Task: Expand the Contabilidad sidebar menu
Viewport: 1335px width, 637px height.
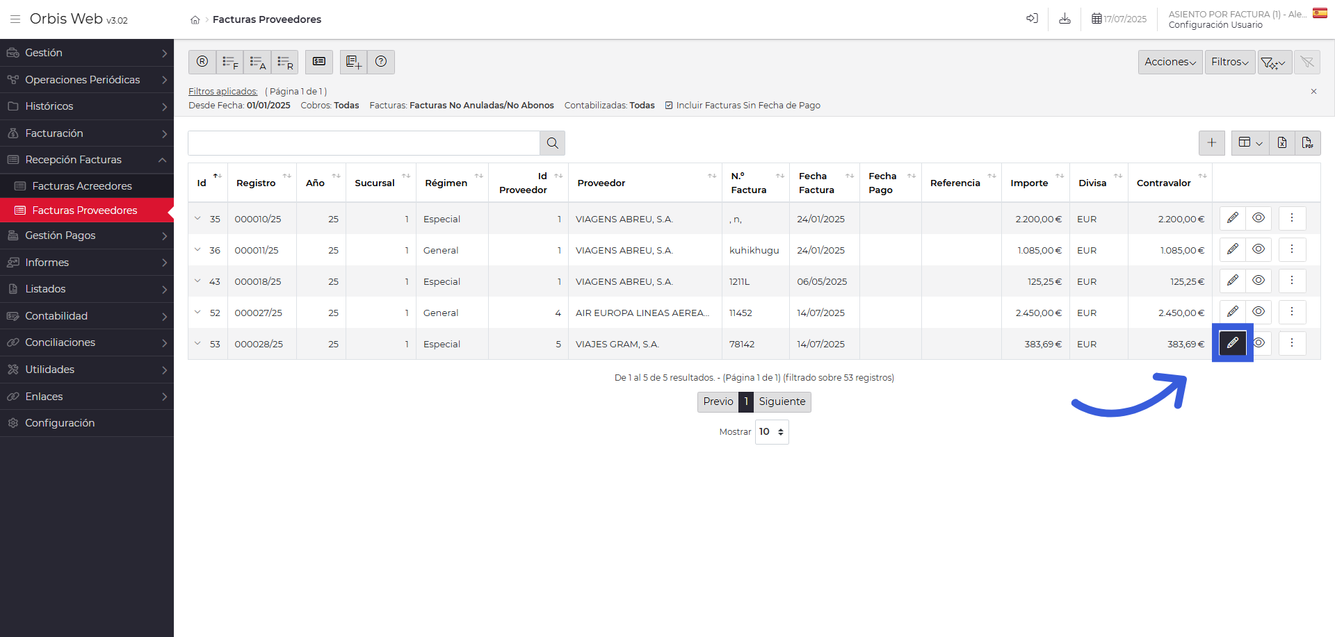Action: pyautogui.click(x=87, y=316)
